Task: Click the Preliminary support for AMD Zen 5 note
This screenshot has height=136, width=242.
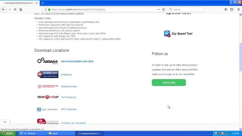Action: (61, 25)
